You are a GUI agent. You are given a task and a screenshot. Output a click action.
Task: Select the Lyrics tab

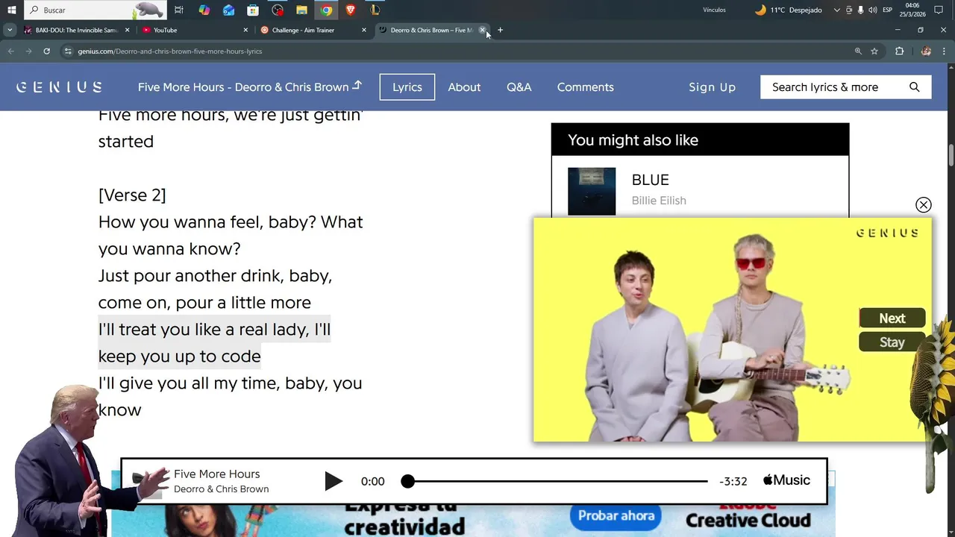coord(407,87)
